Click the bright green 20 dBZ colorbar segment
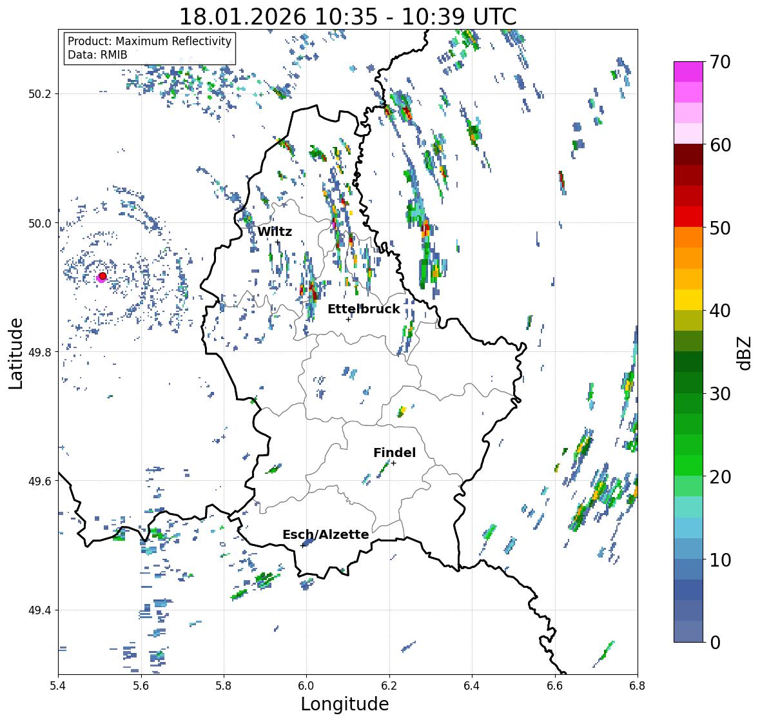 point(688,465)
